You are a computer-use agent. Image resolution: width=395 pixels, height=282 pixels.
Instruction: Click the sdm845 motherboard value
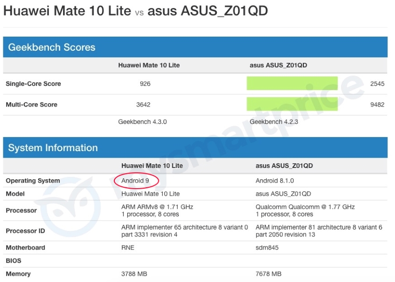coord(267,248)
